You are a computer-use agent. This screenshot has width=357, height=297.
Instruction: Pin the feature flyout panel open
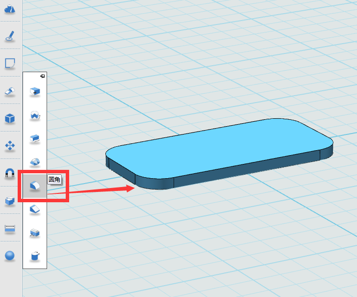(x=43, y=76)
